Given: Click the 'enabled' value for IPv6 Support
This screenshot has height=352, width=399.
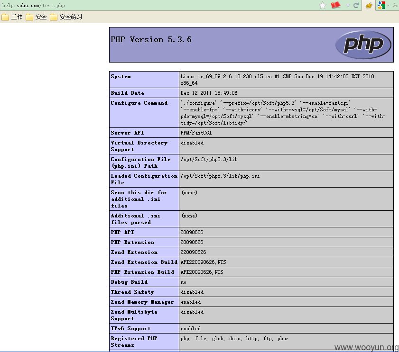Looking at the screenshot, I should click(x=191, y=328).
